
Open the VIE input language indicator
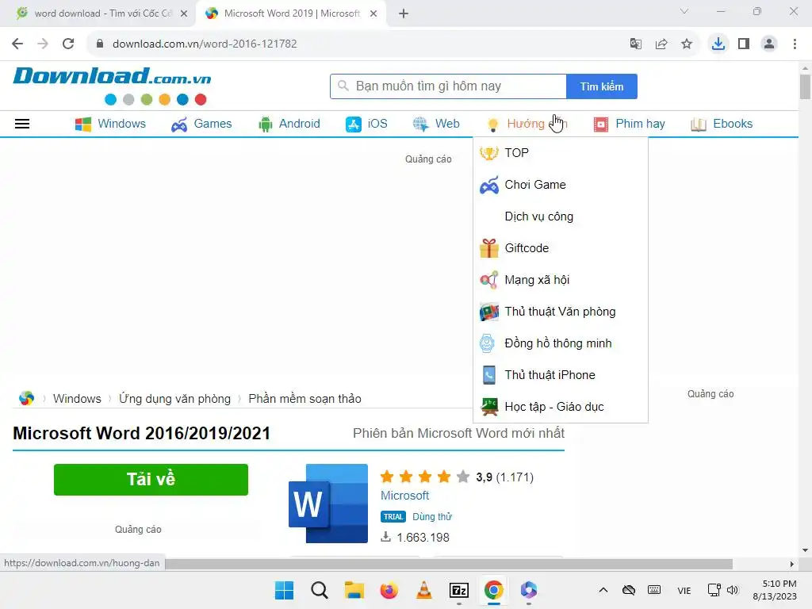684,590
